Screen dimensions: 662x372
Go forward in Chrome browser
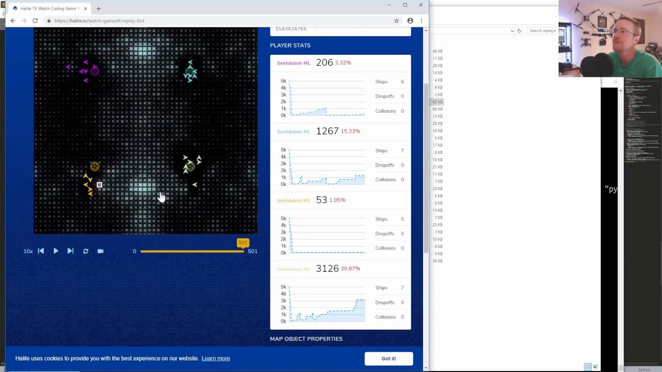(x=24, y=21)
